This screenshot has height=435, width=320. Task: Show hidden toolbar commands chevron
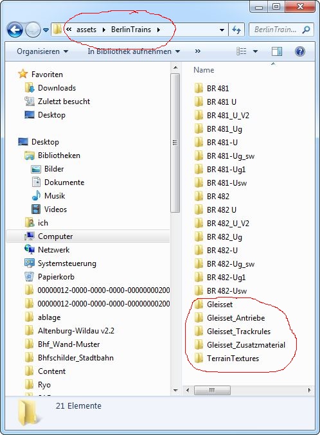198,51
